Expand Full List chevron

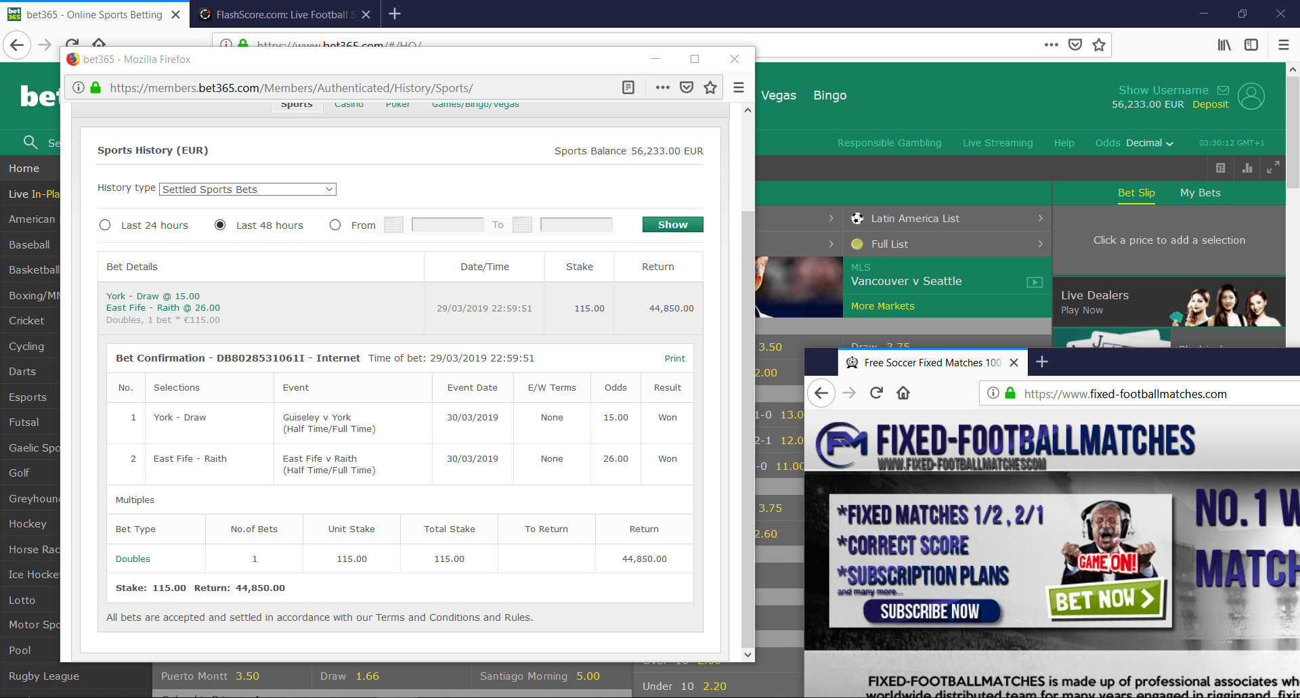tap(1041, 244)
